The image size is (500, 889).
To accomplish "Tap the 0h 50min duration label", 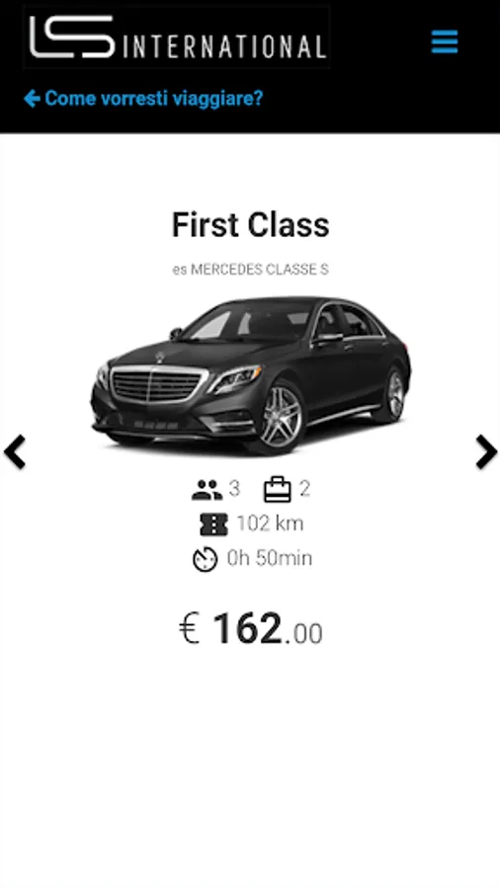I will pos(270,558).
